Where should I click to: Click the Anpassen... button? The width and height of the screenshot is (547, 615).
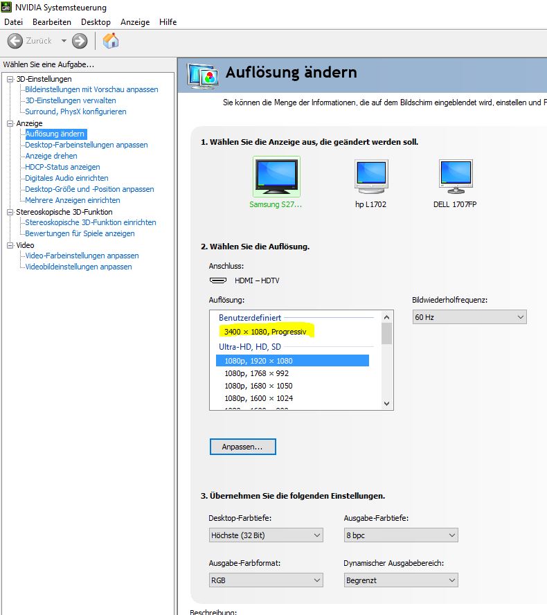click(x=243, y=447)
